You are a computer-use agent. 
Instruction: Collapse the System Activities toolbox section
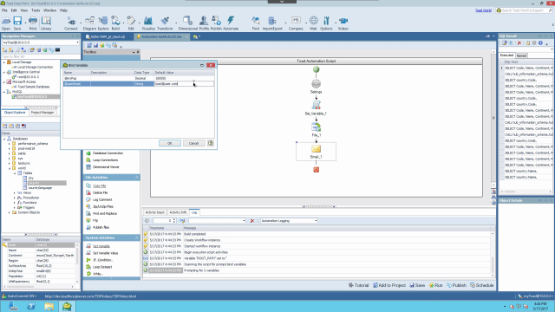click(137, 237)
